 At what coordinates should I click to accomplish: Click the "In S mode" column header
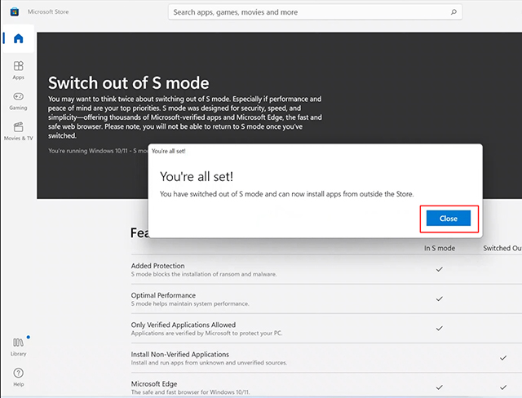(440, 248)
